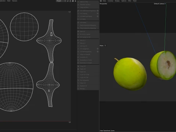Click the Copy UV icon
Screen dimensions: 176x132
[x=78, y=66]
